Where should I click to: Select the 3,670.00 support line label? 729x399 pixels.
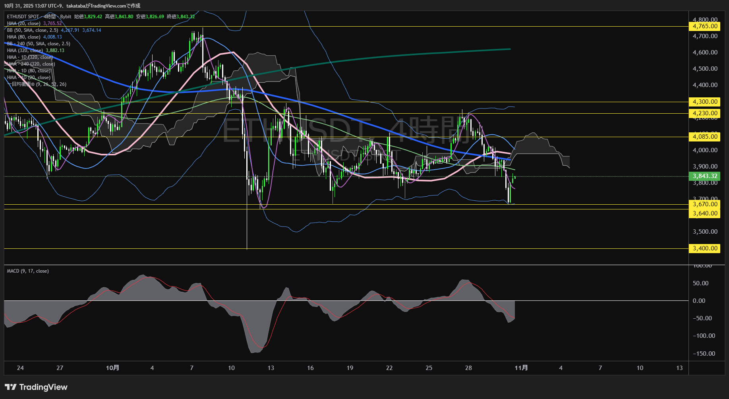705,204
